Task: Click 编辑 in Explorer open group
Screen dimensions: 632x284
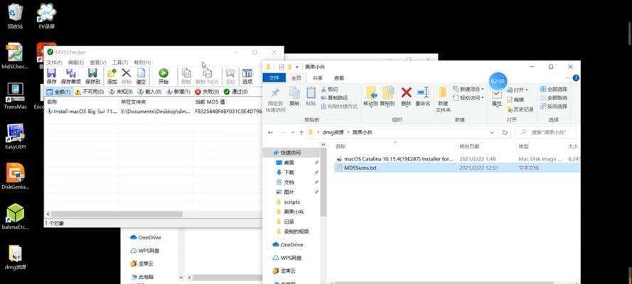Action: (515, 99)
